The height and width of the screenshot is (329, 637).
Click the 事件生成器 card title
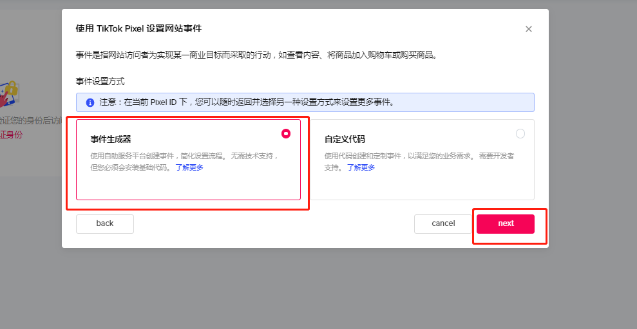tap(111, 139)
